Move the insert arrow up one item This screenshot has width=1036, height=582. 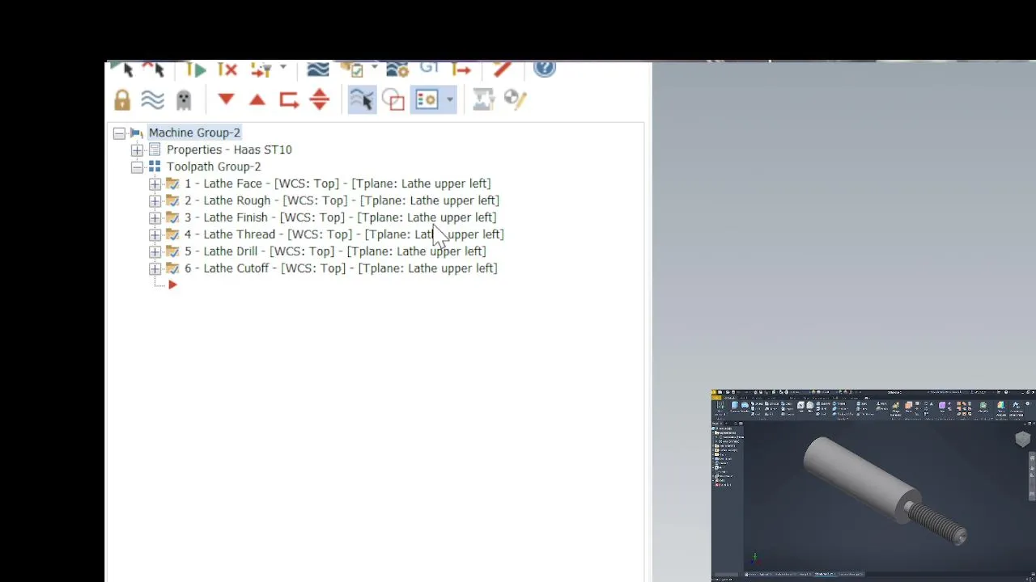pos(257,99)
